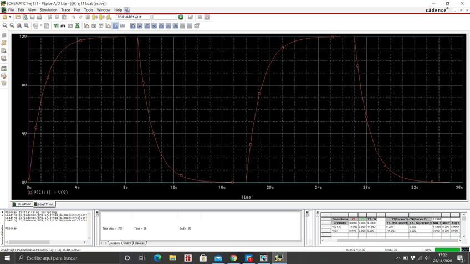Click the green Run simulation button
The height and width of the screenshot is (264, 470).
tap(181, 17)
